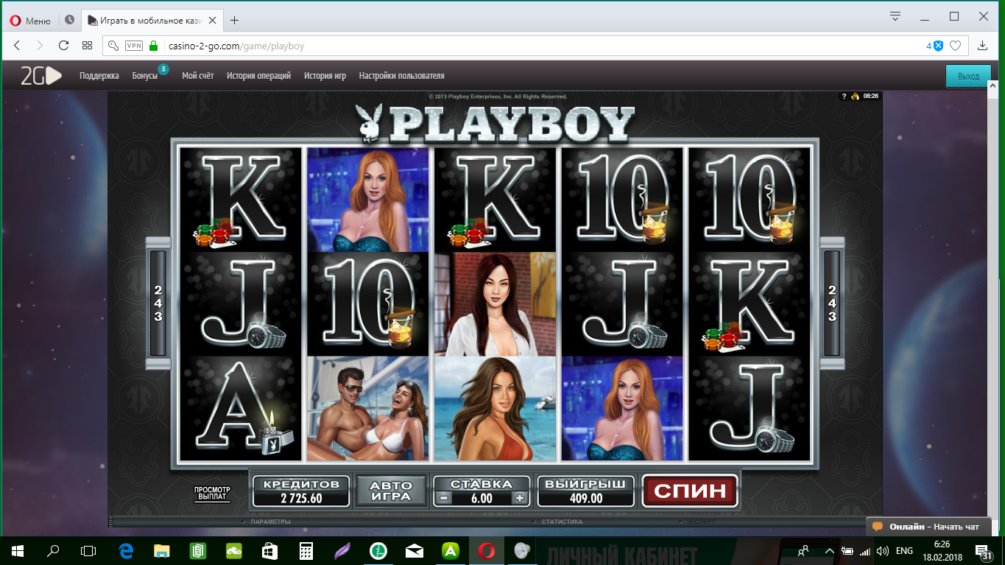Click the right 243 ways indicator
The image size is (1005, 565).
pyautogui.click(x=832, y=303)
